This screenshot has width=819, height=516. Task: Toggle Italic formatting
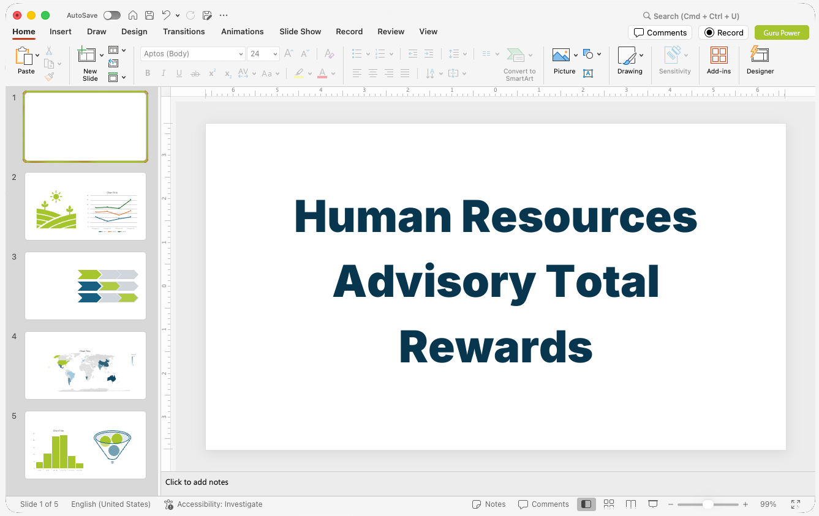coord(164,73)
